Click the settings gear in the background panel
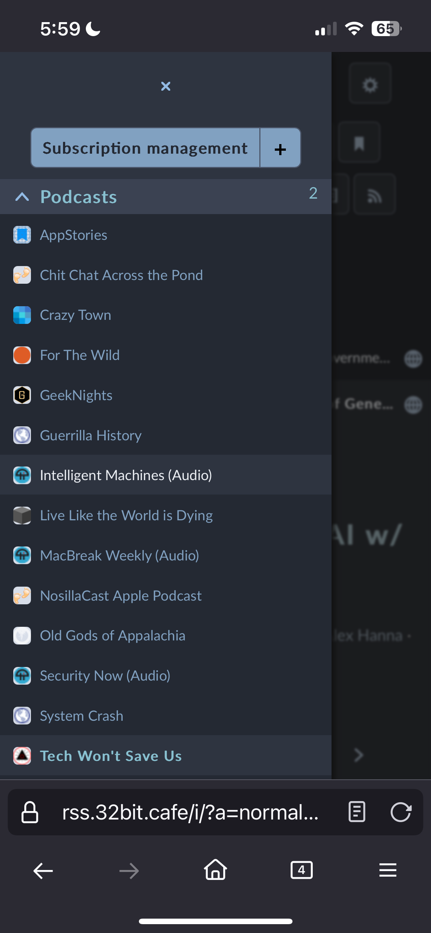 pyautogui.click(x=370, y=84)
